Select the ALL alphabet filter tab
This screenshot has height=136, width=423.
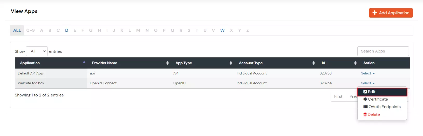tap(17, 30)
